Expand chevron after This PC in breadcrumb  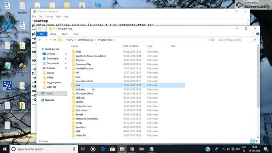click(x=76, y=40)
